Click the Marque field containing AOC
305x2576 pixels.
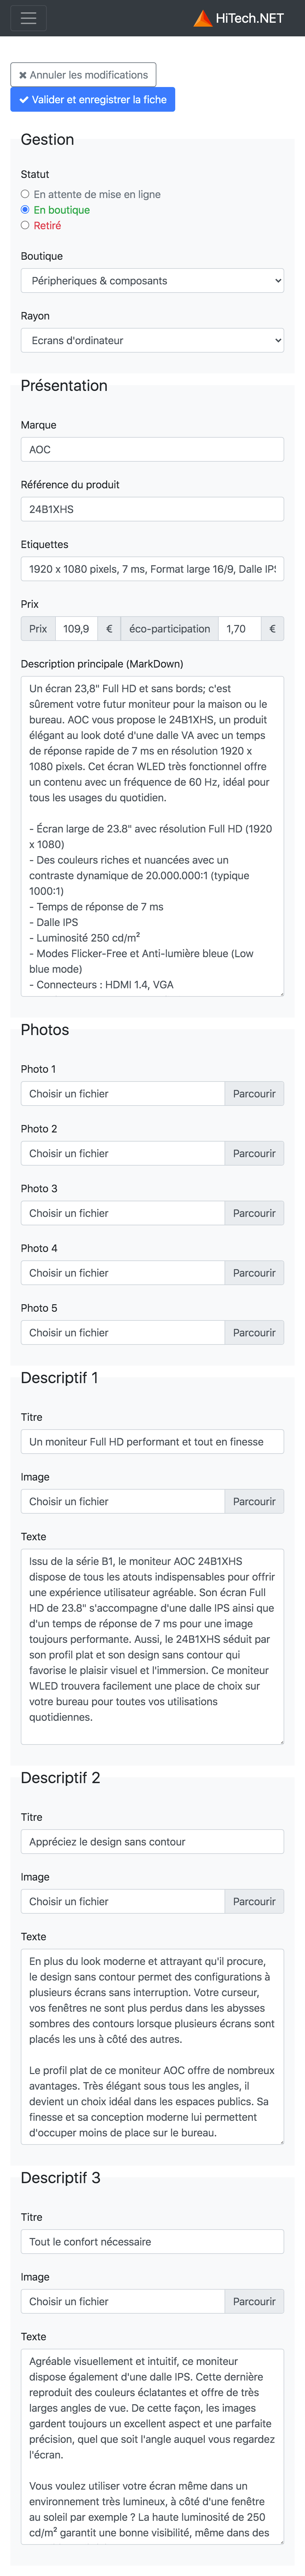click(x=152, y=450)
